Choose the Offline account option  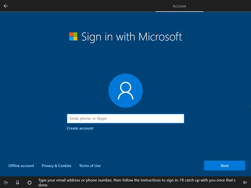pyautogui.click(x=21, y=166)
